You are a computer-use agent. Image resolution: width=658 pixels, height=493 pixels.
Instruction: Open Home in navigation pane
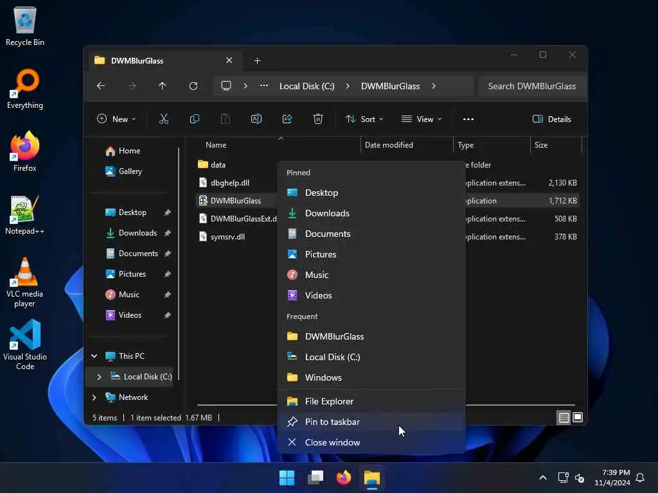coord(130,151)
